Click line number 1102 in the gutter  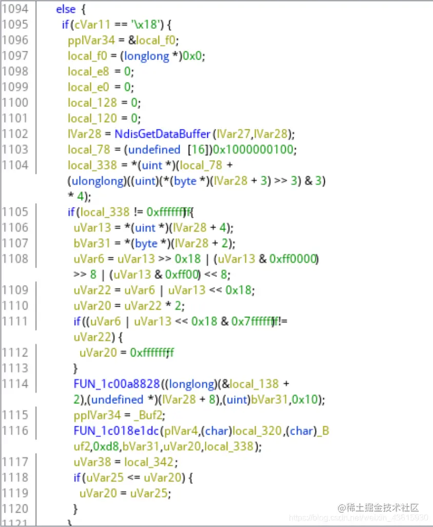[x=15, y=134]
